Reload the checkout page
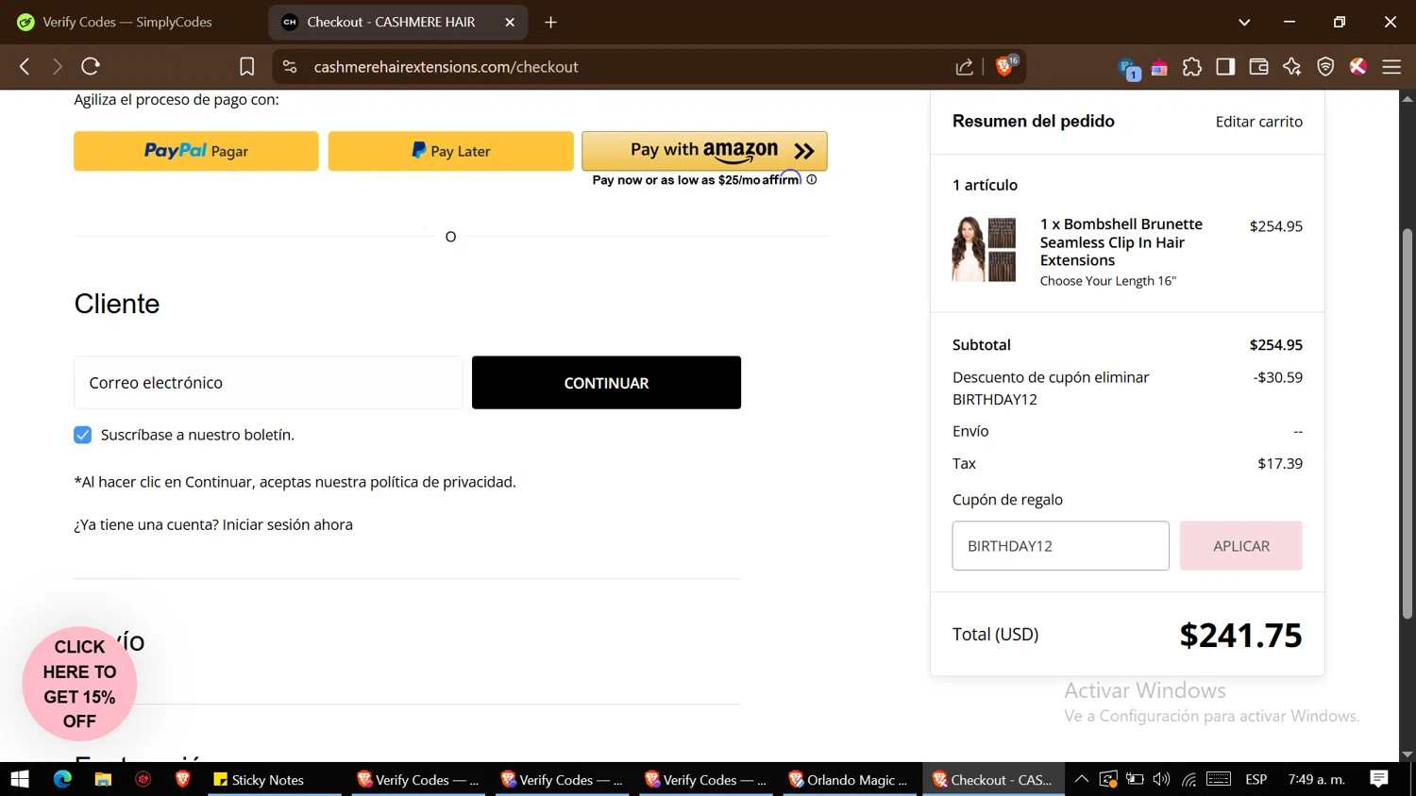 click(x=91, y=67)
